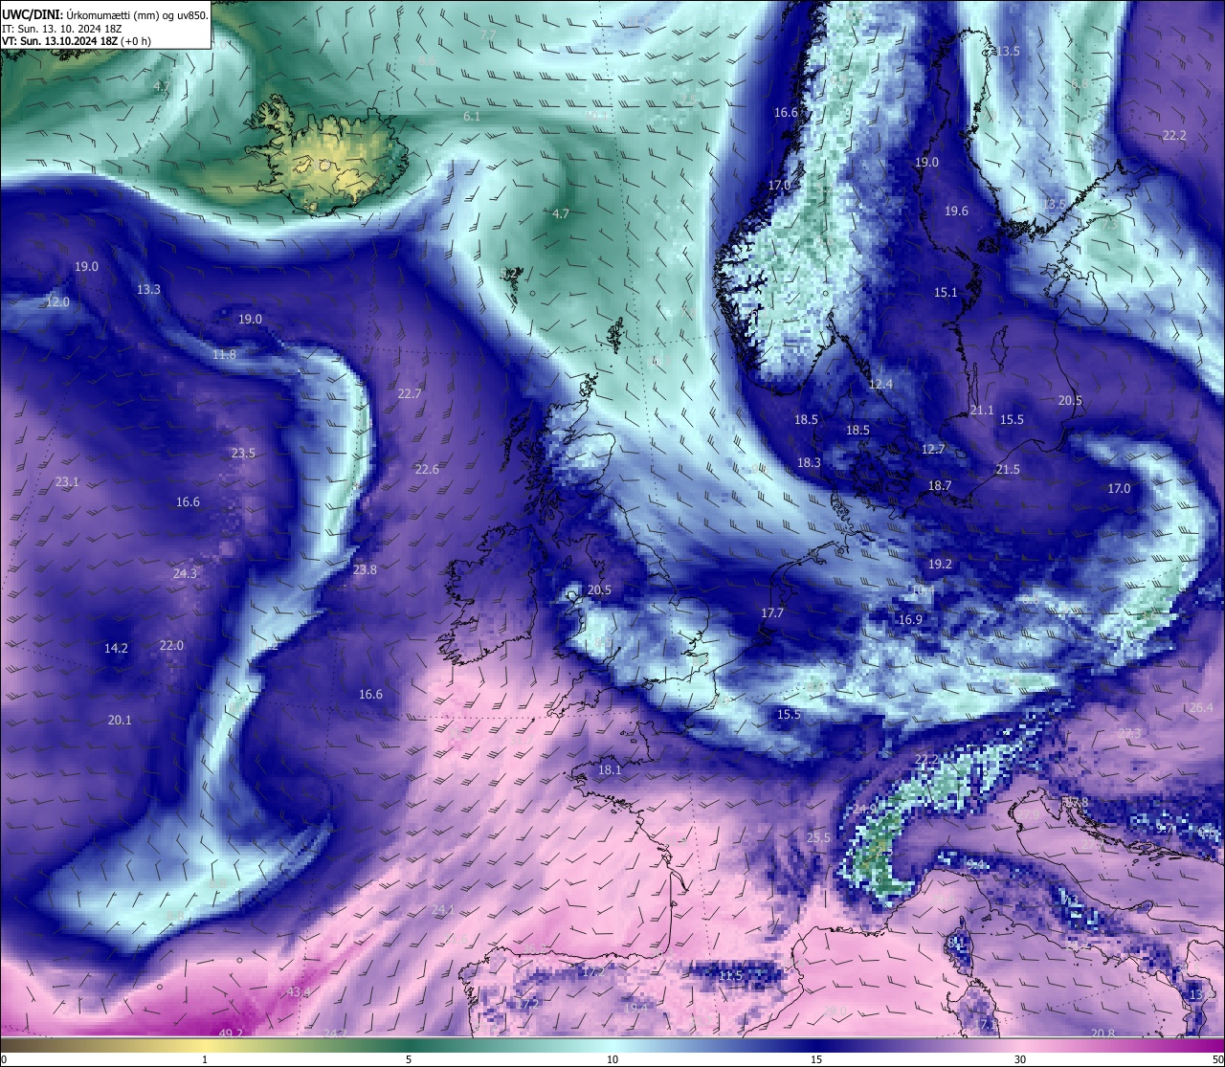The width and height of the screenshot is (1225, 1067).
Task: Pick the 12.4 value label
Action: (x=880, y=384)
